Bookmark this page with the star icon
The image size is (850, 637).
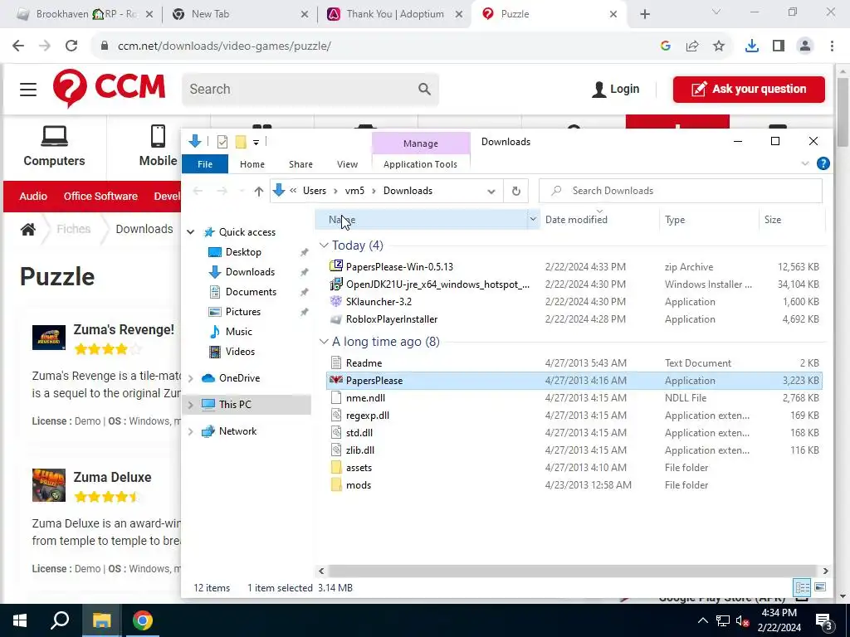(x=719, y=46)
